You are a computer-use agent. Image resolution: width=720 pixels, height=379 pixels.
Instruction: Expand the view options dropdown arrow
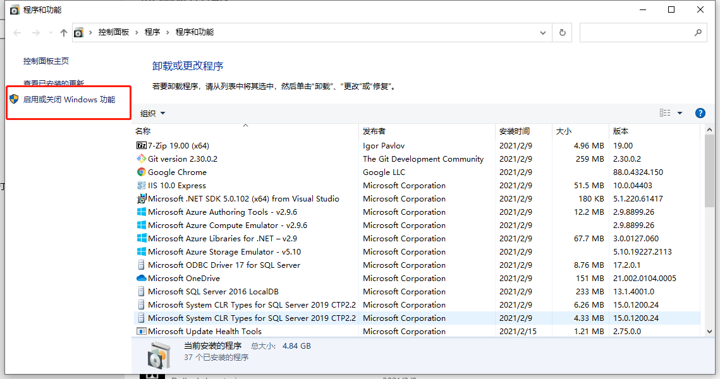tap(680, 113)
